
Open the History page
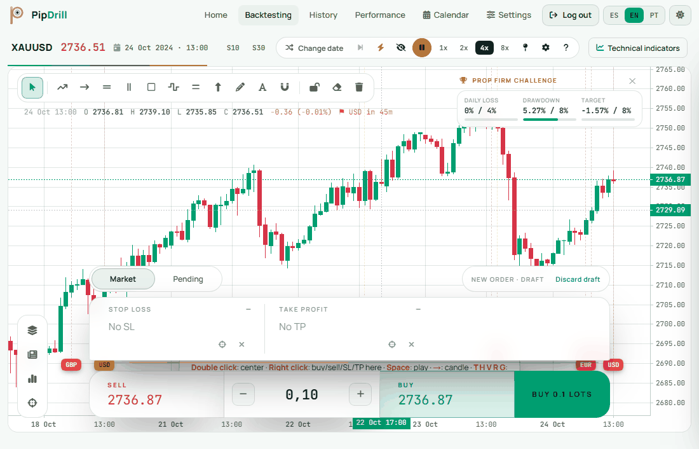[323, 15]
